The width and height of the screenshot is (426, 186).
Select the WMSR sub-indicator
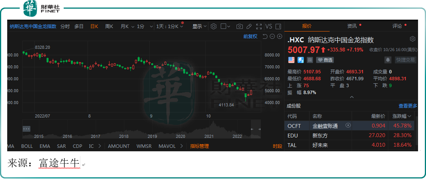click(144, 146)
